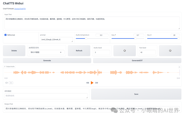Click the Text Seed number field
The width and height of the screenshot is (185, 118).
click(147, 52)
